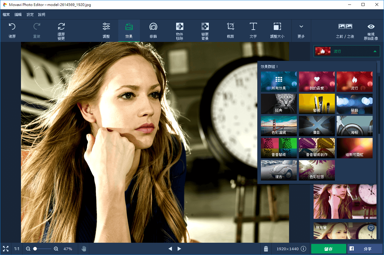Select the Crop (裁剪) tool
The width and height of the screenshot is (384, 255).
coord(230,27)
